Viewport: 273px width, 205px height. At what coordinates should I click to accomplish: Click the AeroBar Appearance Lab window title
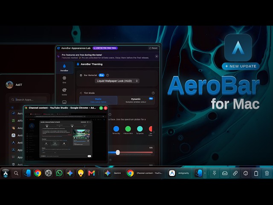coord(76,48)
